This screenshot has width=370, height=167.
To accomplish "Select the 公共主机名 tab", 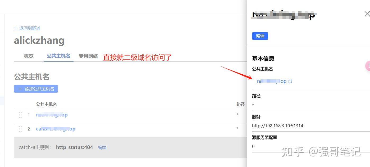I will [x=58, y=56].
